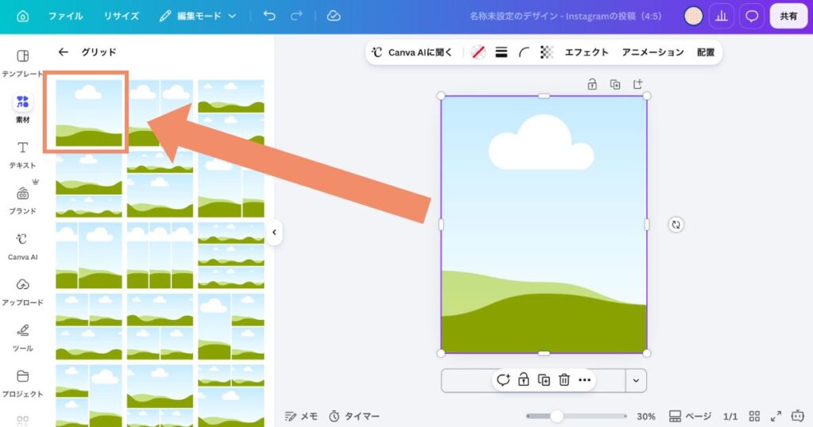Toggle lock in floating toolbar

pyautogui.click(x=524, y=380)
